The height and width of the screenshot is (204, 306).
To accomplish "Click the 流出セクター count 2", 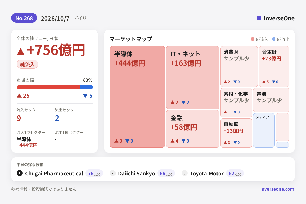I will (x=57, y=118).
